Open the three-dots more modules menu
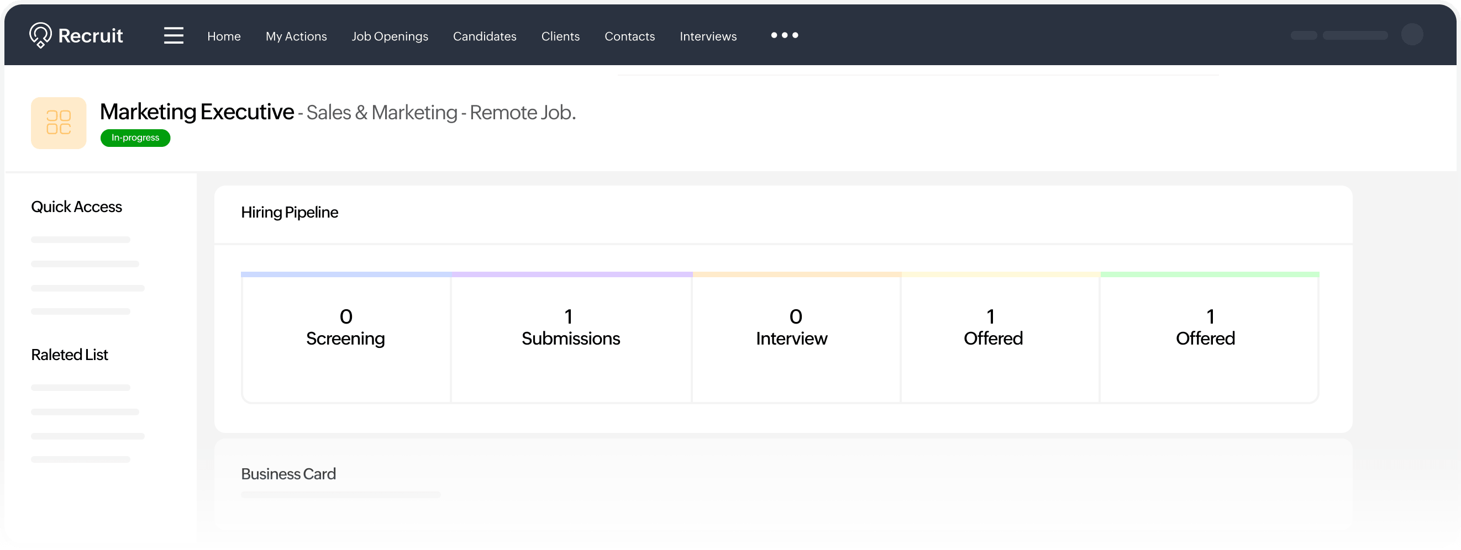Screen dimensions: 1461x550 click(x=785, y=35)
